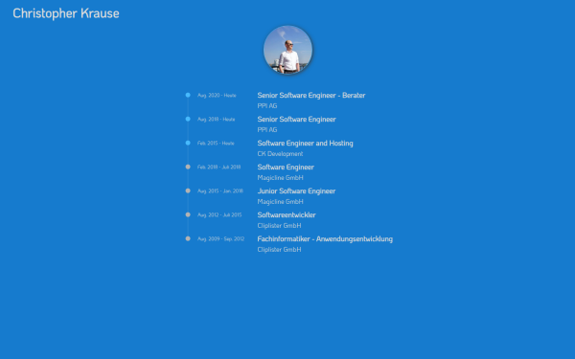The image size is (575, 359).
Task: Click the 'Softwareentwickler' title
Action: (x=287, y=215)
